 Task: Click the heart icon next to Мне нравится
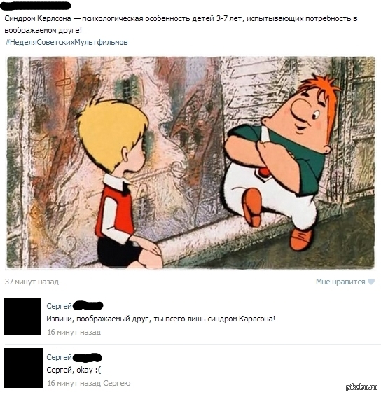click(x=371, y=282)
